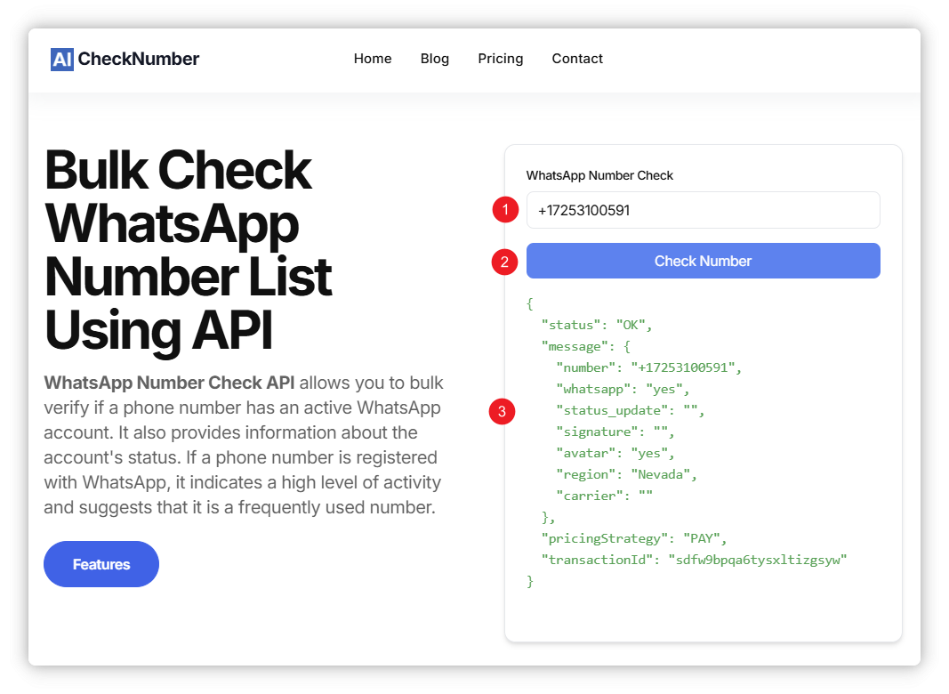This screenshot has width=949, height=694.
Task: Click the "pricingStrategy": "PAY" line
Action: pos(633,538)
